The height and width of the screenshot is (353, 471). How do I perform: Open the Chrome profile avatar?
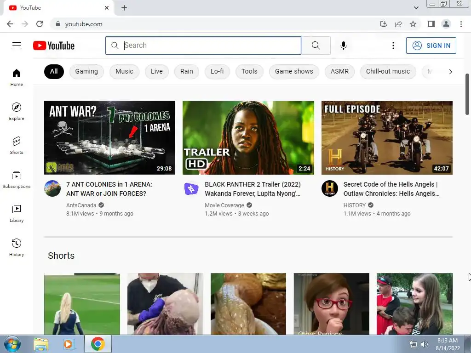tap(446, 24)
